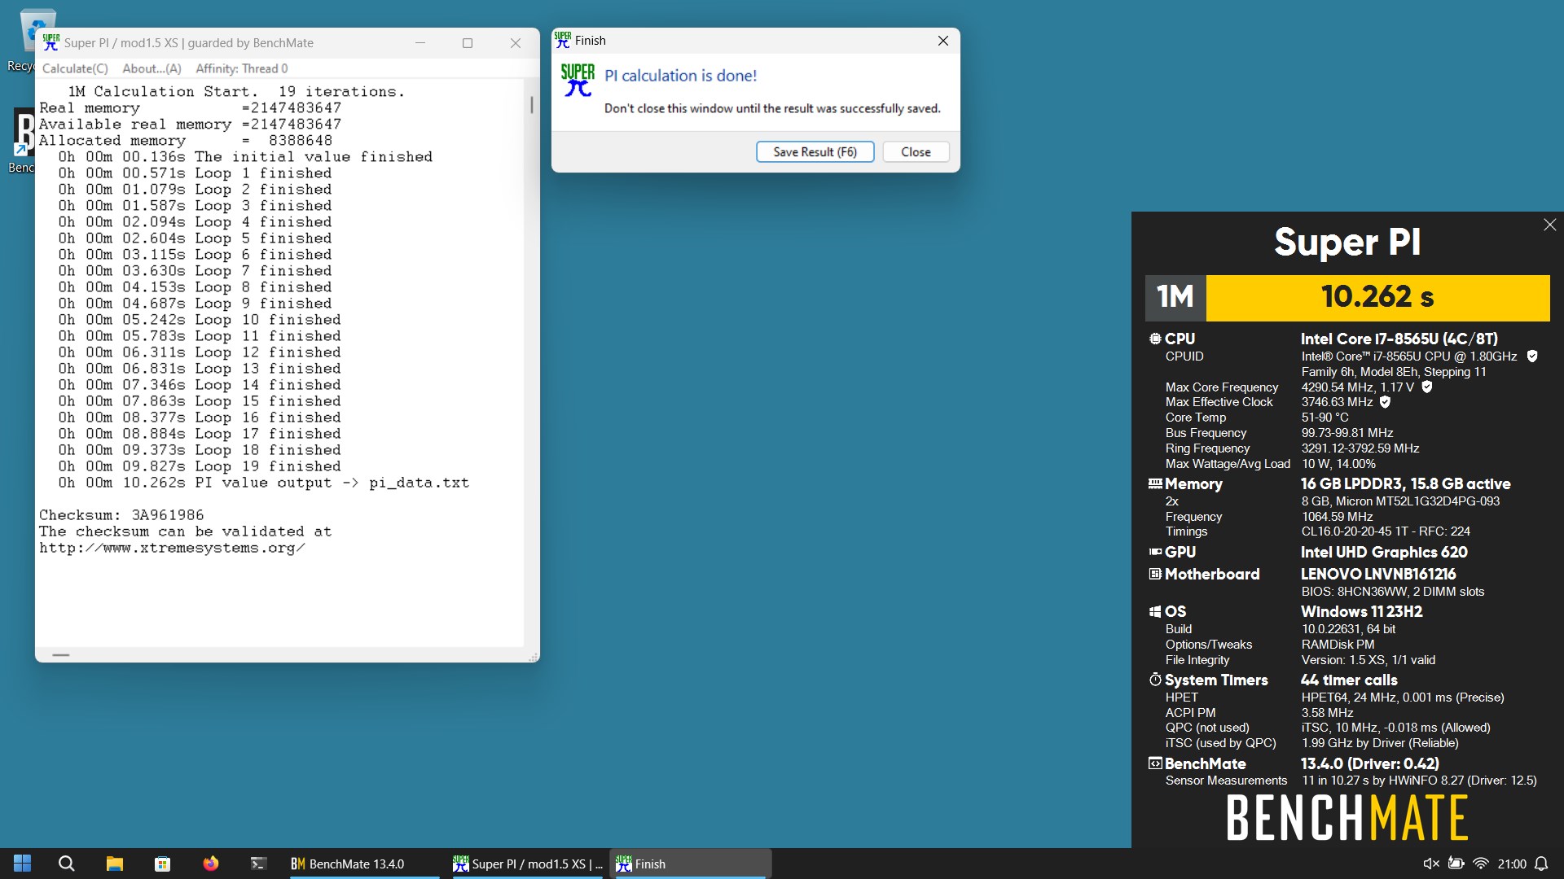
Task: Click Close button in Finish dialog
Action: (916, 152)
